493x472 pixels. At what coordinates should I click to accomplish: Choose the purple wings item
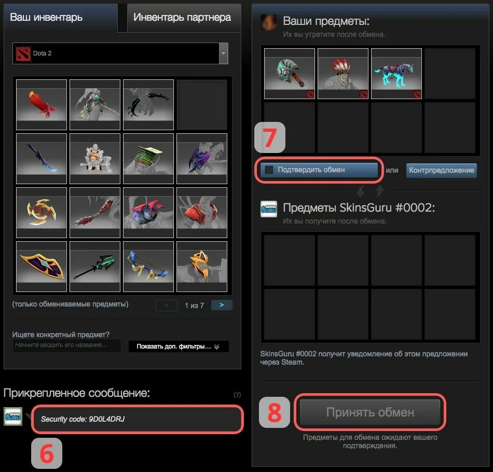click(202, 159)
